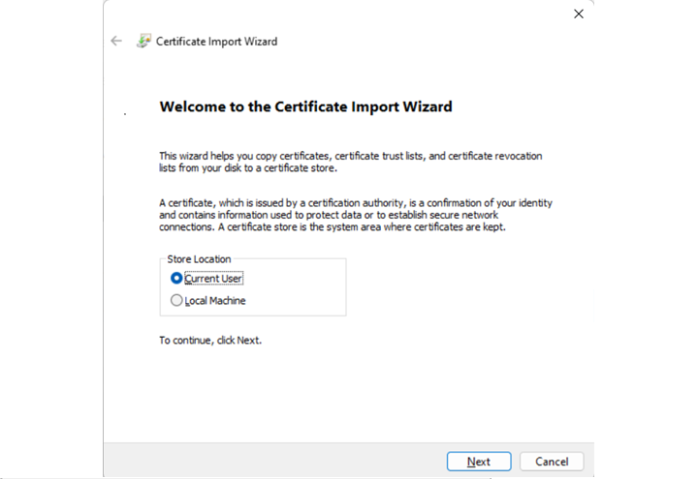Image resolution: width=698 pixels, height=479 pixels.
Task: Select the Local Machine radio button
Action: (x=176, y=301)
